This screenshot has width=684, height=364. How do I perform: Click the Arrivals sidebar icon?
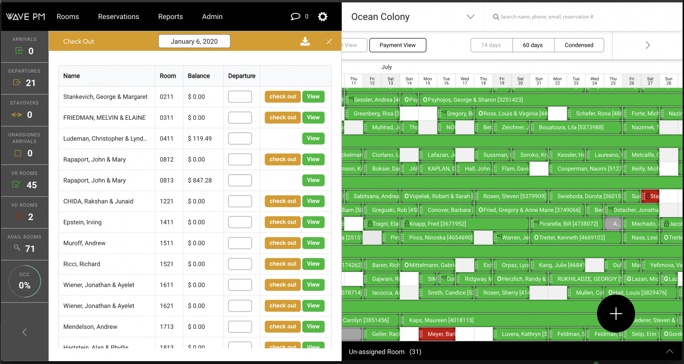click(x=19, y=51)
